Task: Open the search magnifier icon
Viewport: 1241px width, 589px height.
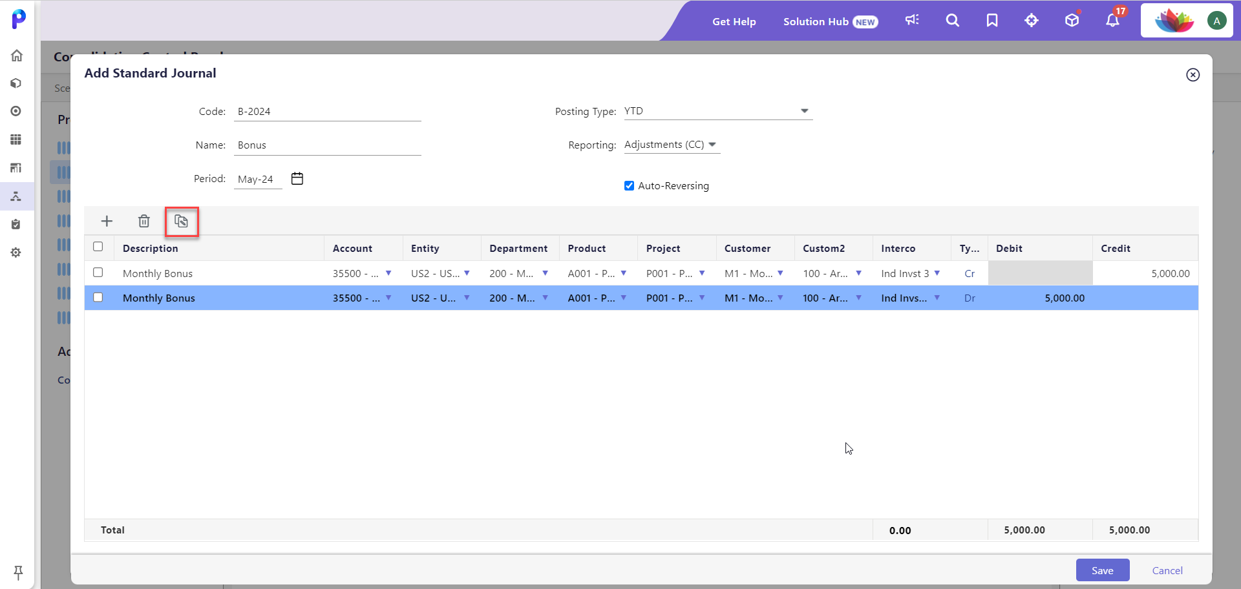Action: [x=952, y=21]
